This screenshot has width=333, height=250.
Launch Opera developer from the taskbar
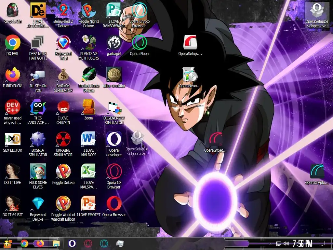point(72,243)
